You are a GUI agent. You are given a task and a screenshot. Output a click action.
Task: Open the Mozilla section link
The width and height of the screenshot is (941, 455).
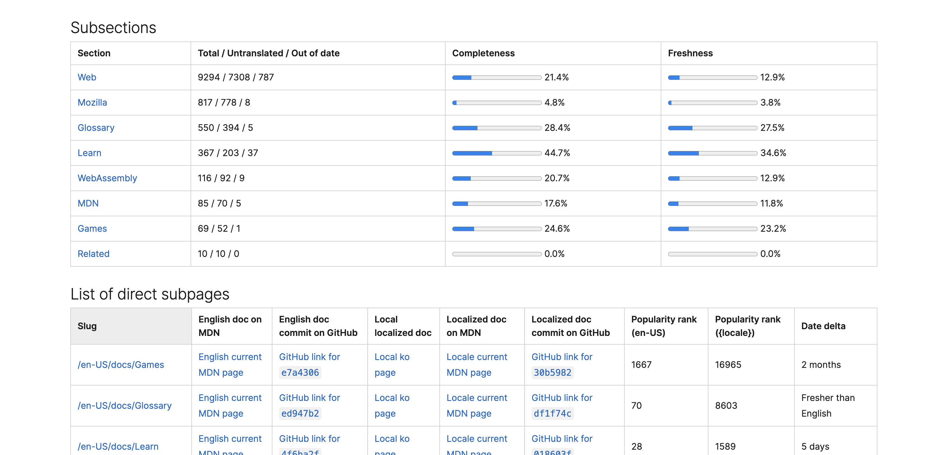[x=92, y=103]
